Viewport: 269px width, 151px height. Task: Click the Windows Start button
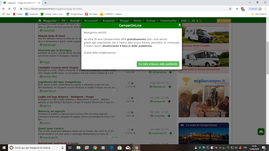(4, 147)
